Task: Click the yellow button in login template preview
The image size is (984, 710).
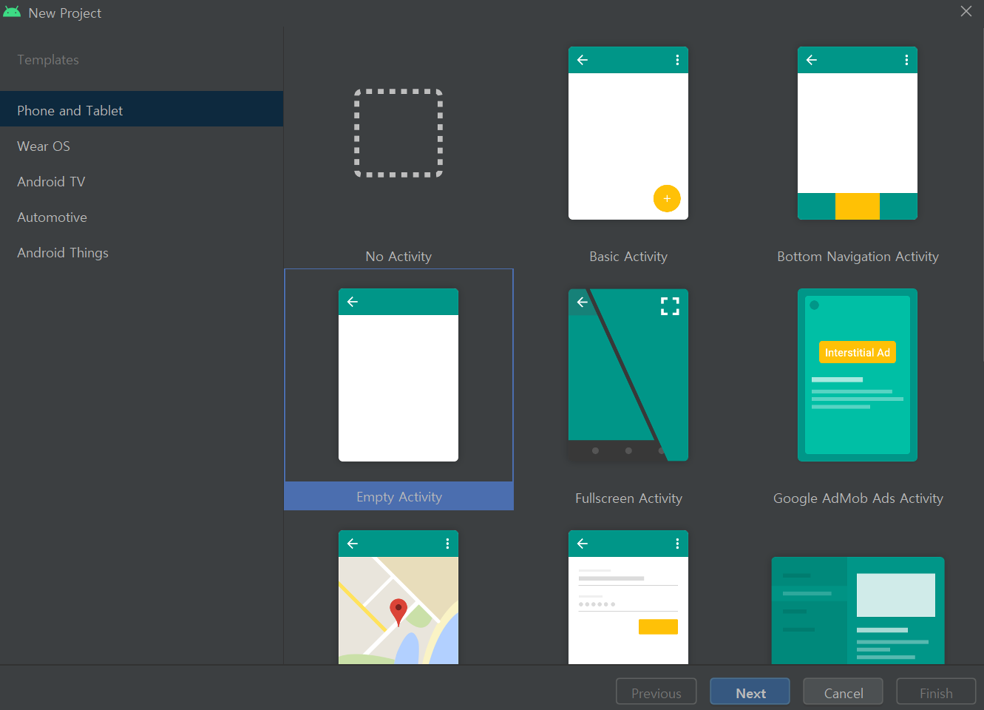Action: tap(658, 627)
